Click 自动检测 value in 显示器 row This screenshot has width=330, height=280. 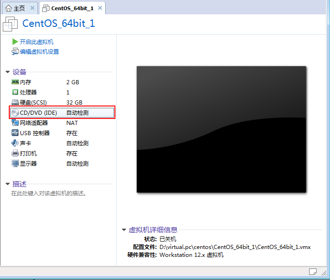click(x=77, y=163)
